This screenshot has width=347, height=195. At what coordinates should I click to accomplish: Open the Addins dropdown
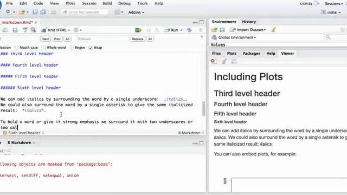136,12
